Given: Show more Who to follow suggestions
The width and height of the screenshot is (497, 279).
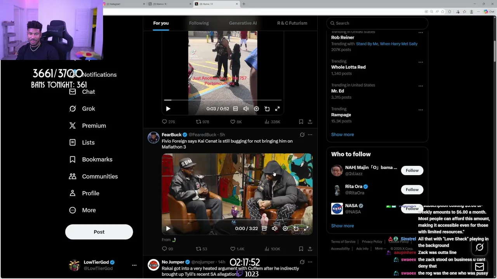Looking at the screenshot, I should [342, 226].
